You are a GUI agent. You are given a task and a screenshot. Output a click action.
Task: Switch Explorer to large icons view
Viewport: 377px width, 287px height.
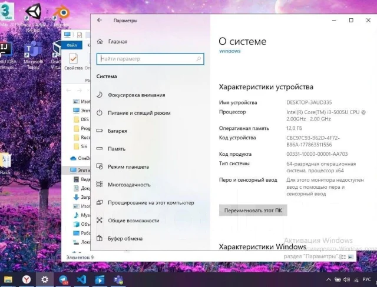pos(351,257)
